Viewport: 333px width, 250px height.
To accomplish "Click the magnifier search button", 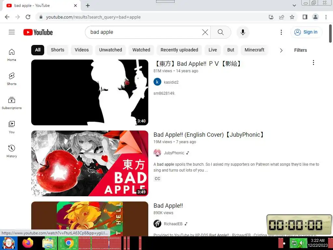I will 221,32.
